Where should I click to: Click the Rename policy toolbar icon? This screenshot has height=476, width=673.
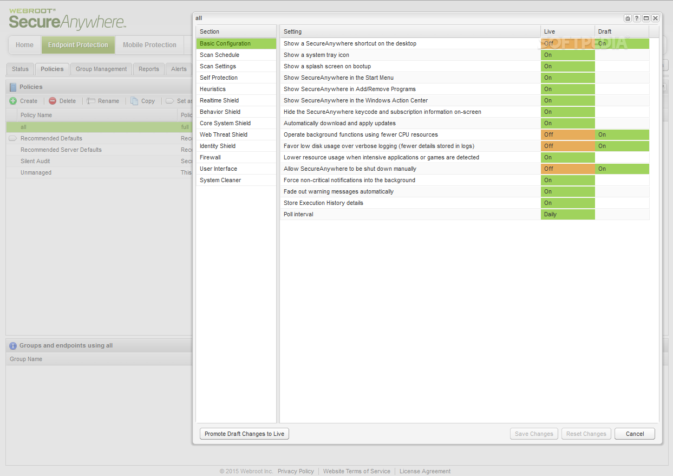coord(91,101)
